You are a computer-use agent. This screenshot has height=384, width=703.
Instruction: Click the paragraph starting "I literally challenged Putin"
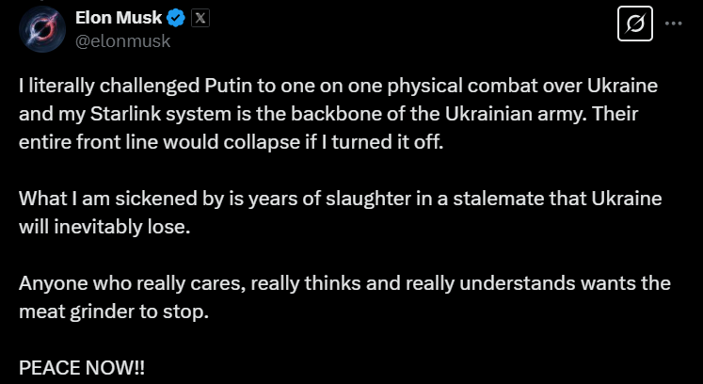point(337,86)
